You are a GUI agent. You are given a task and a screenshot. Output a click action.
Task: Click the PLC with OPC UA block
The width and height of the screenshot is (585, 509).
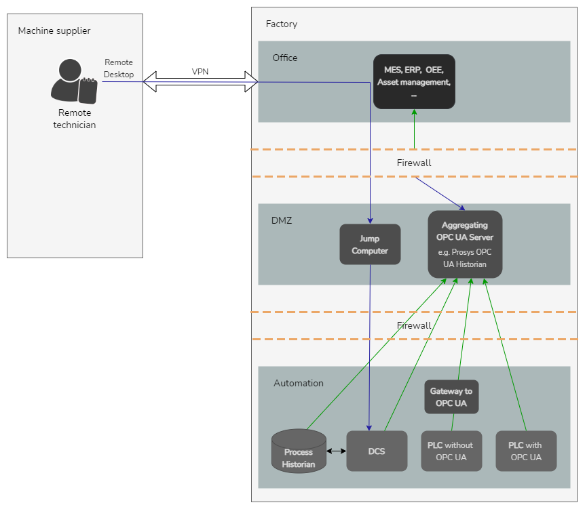[526, 451]
